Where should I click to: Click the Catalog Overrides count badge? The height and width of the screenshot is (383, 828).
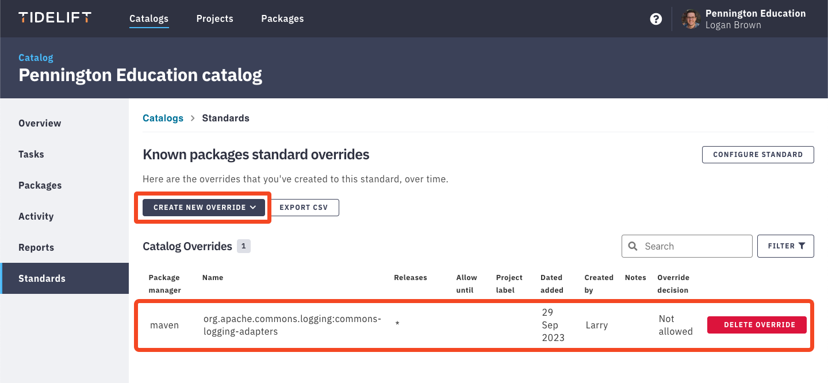(x=243, y=246)
